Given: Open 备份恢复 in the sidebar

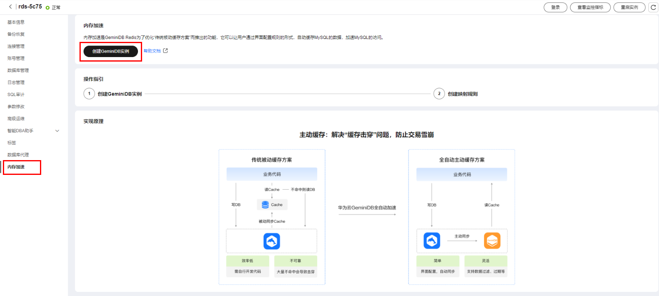Looking at the screenshot, I should tap(16, 34).
